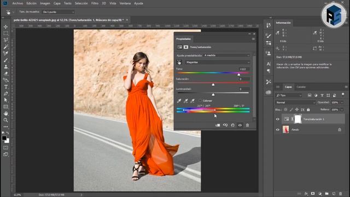The width and height of the screenshot is (350, 197).
Task: Click the Tono value field +113
Action: point(244,69)
